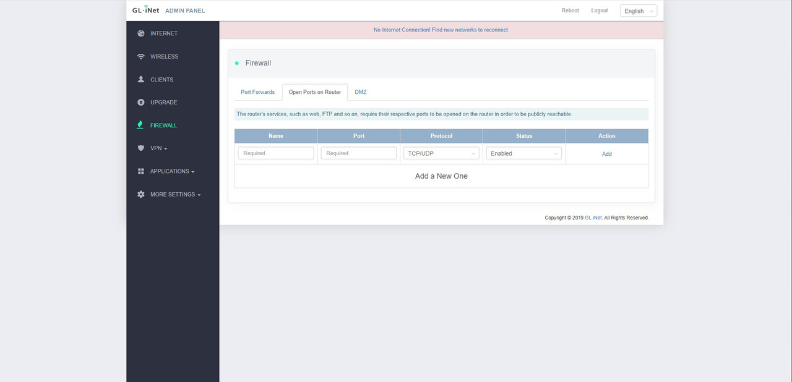Image resolution: width=792 pixels, height=382 pixels.
Task: Click the Status column header
Action: [x=524, y=136]
